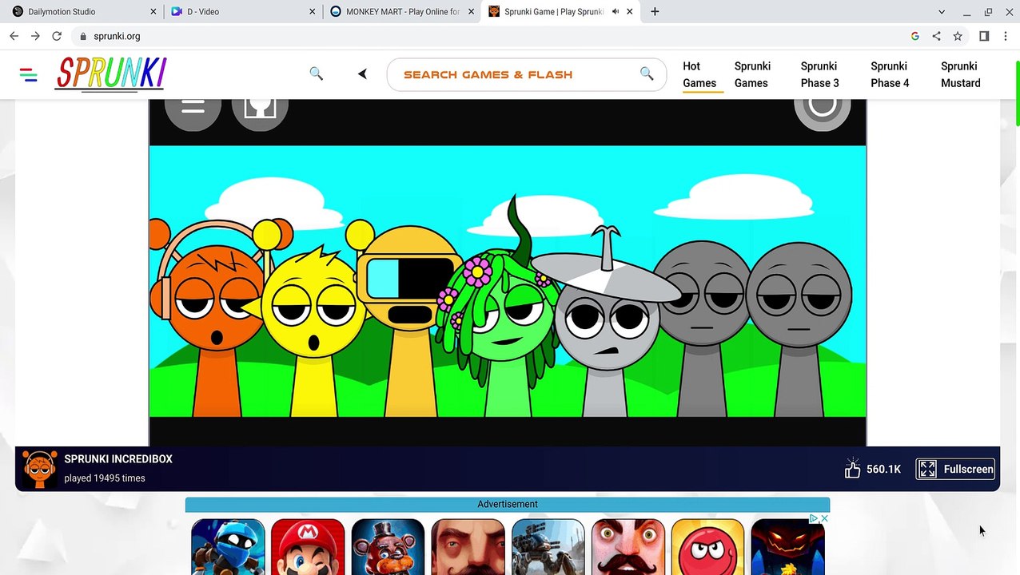This screenshot has width=1020, height=575.
Task: Click the Sprunki rainbow logo
Action: click(110, 73)
